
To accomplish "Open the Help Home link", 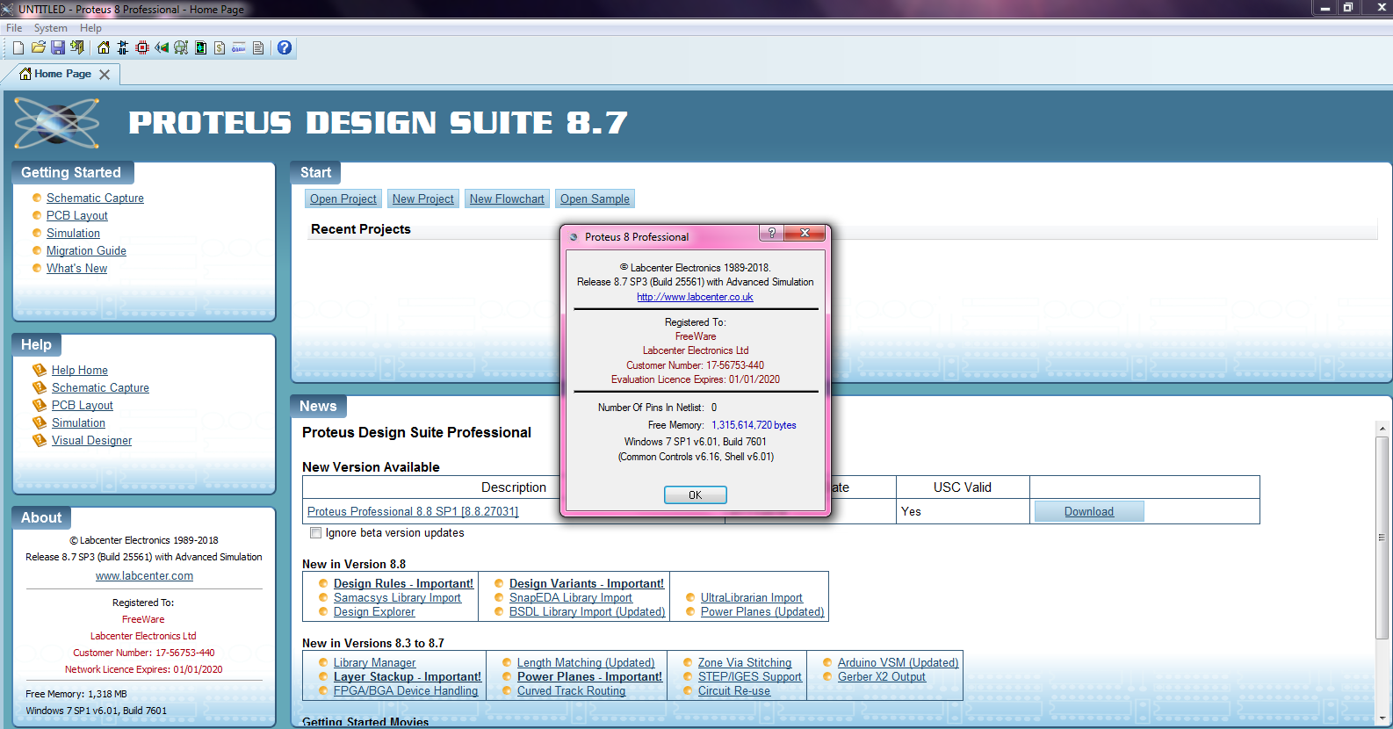I will point(80,370).
